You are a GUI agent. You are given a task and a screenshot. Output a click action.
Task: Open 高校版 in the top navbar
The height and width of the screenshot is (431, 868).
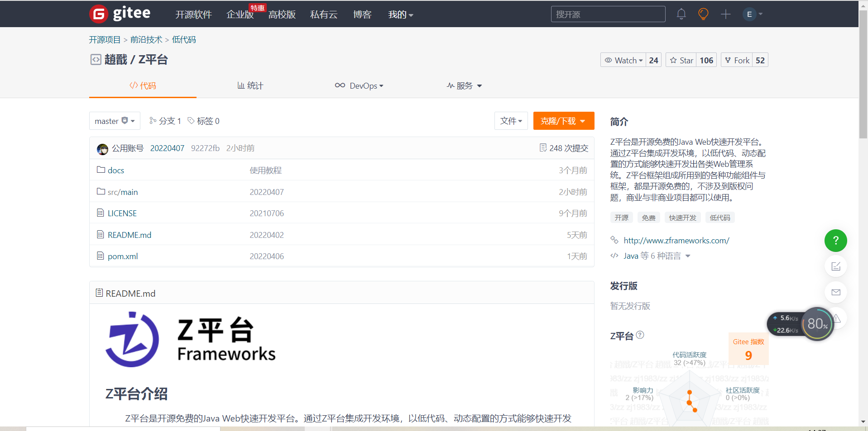click(x=282, y=14)
